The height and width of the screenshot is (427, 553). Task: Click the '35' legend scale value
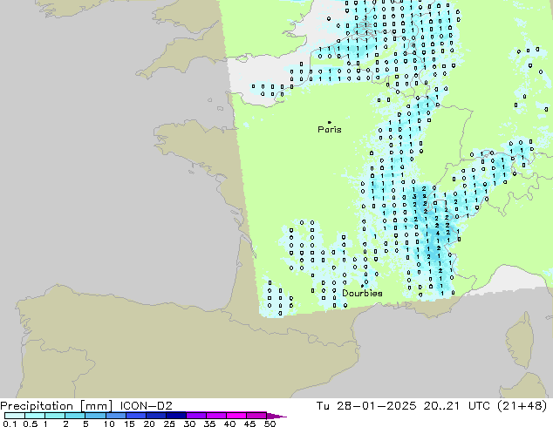(x=209, y=424)
